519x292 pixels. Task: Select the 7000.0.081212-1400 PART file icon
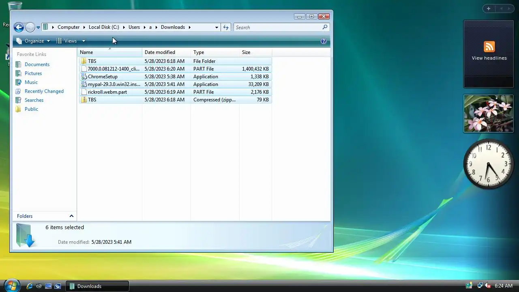(x=84, y=69)
